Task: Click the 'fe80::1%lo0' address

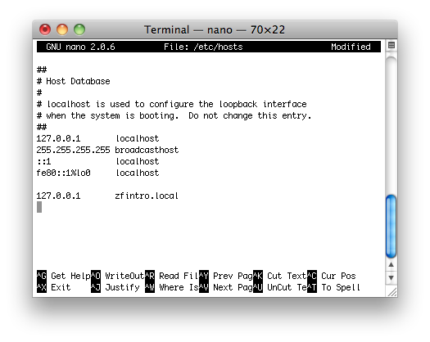Action: [63, 173]
